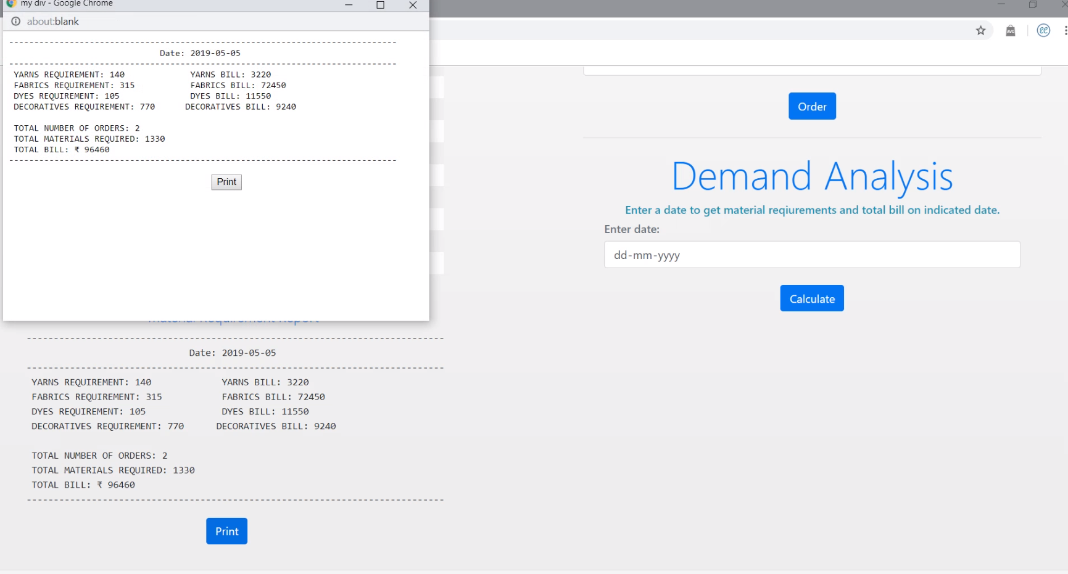Viewport: 1068px width, 574px height.
Task: Open Chrome's three-dot customize menu
Action: pos(1066,30)
